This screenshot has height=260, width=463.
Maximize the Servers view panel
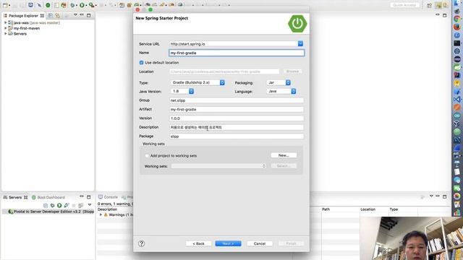click(x=88, y=197)
